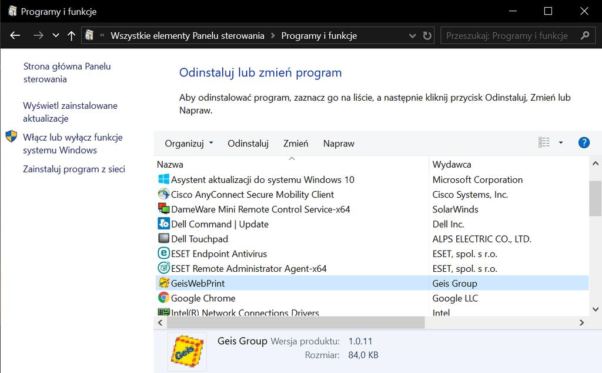Click publisher ALPS ELECTRIC CO., LTD. cell
Viewport: 602px width, 373px height.
[481, 238]
